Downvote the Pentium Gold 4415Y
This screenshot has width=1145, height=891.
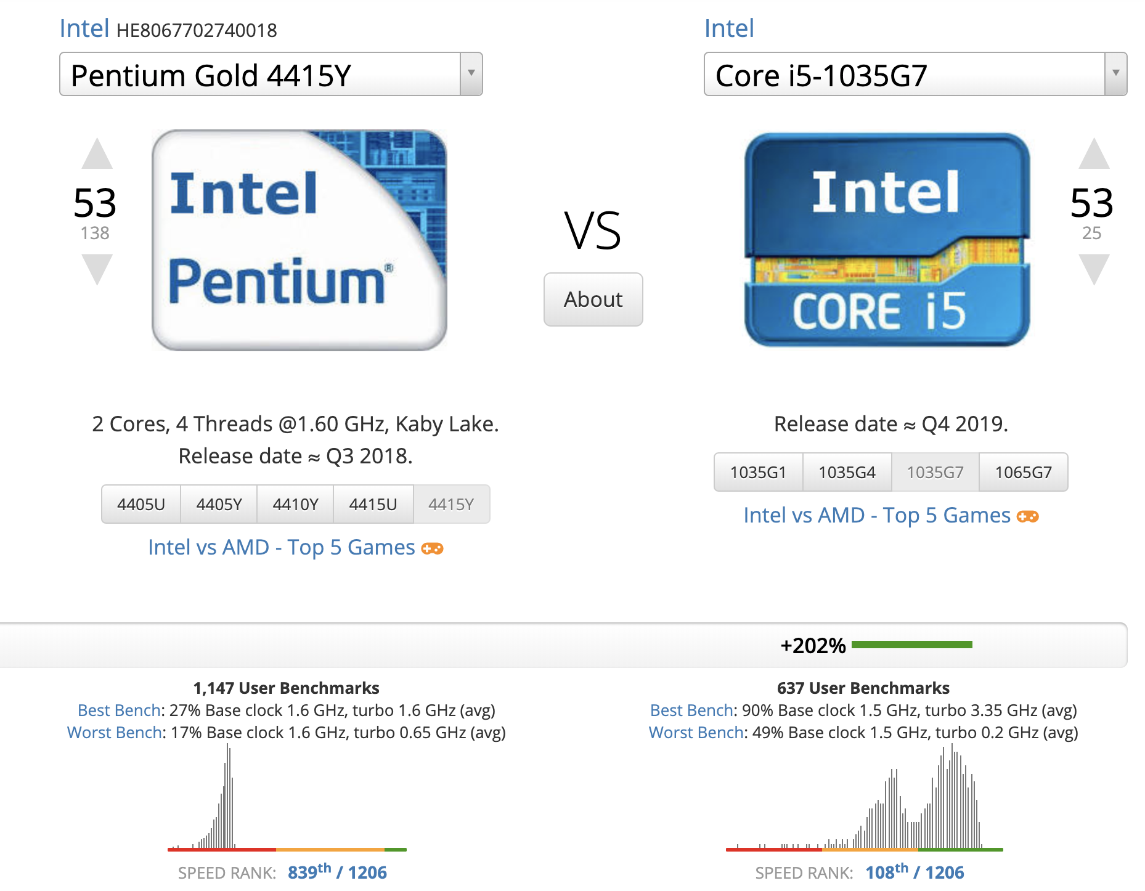pos(97,269)
